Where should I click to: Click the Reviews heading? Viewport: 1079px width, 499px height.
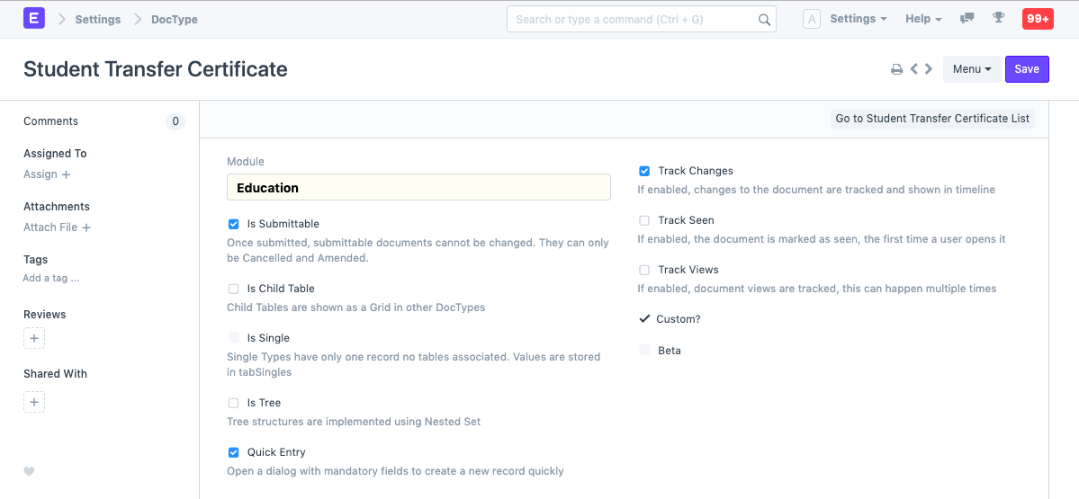point(45,314)
